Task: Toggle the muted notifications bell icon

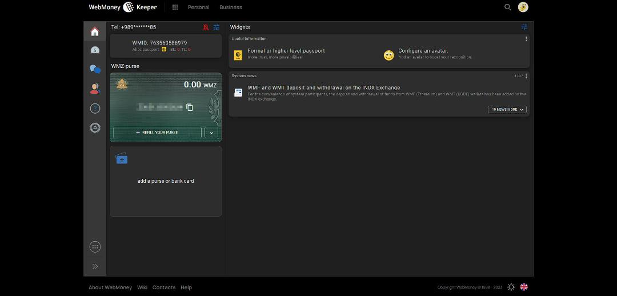Action: point(206,27)
